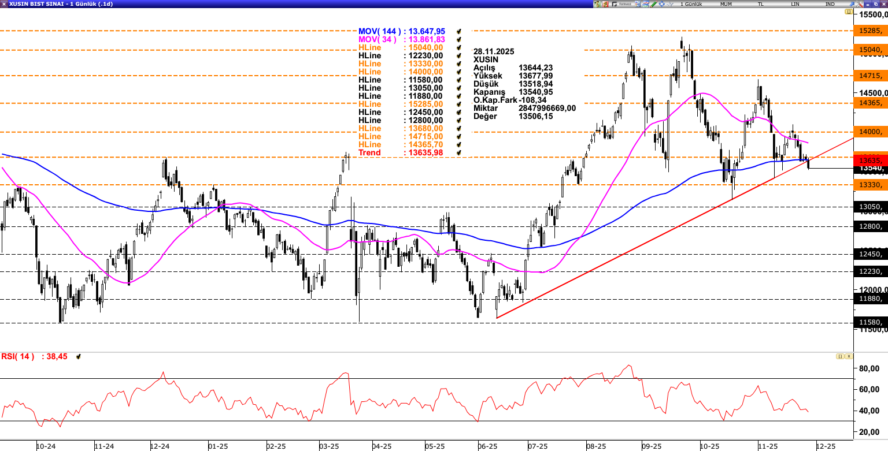Toggle the red Trend line checkmark
Viewport: 888px width, 451px height.
pos(458,152)
